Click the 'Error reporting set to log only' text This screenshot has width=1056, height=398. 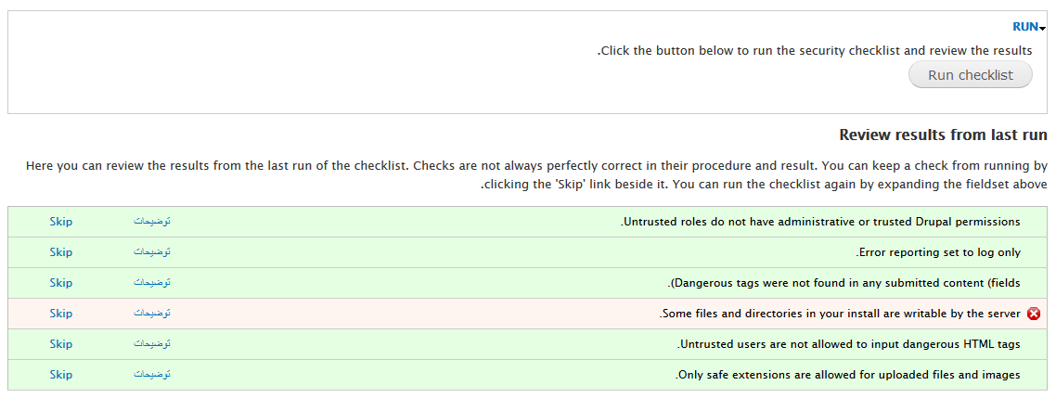point(939,252)
